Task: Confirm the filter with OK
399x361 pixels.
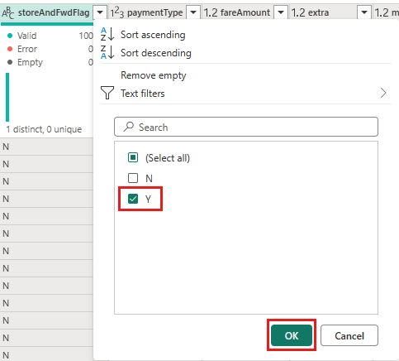Action: pyautogui.click(x=292, y=335)
